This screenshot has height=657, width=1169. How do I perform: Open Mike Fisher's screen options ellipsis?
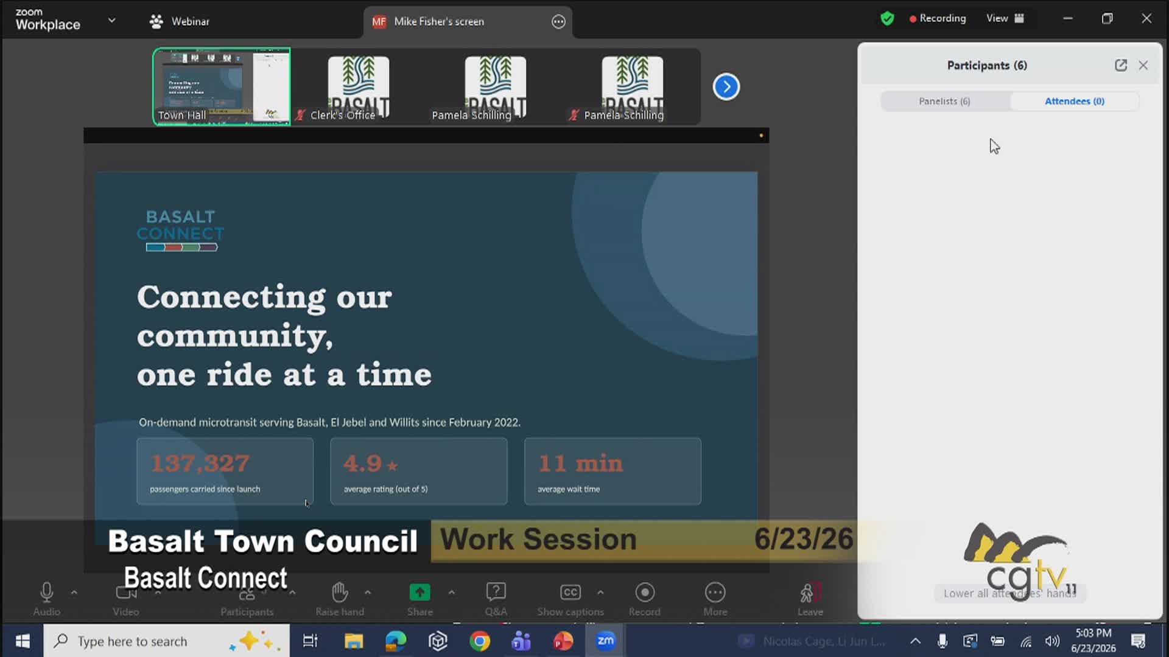click(558, 22)
